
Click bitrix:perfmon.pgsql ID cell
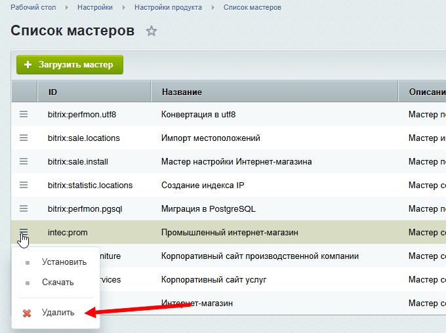click(85, 209)
